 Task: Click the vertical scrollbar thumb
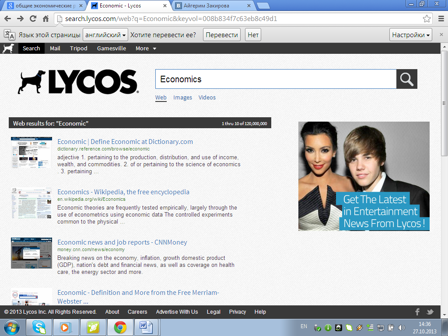pyautogui.click(x=444, y=103)
